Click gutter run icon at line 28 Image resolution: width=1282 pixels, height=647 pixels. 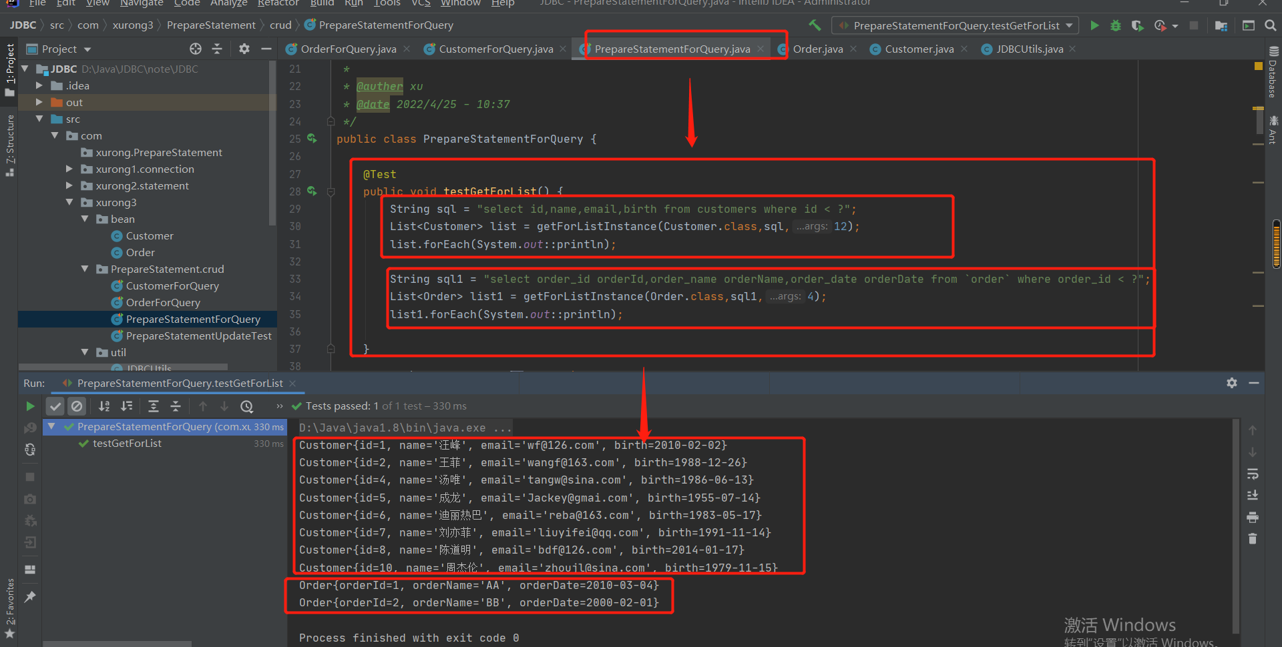point(312,191)
